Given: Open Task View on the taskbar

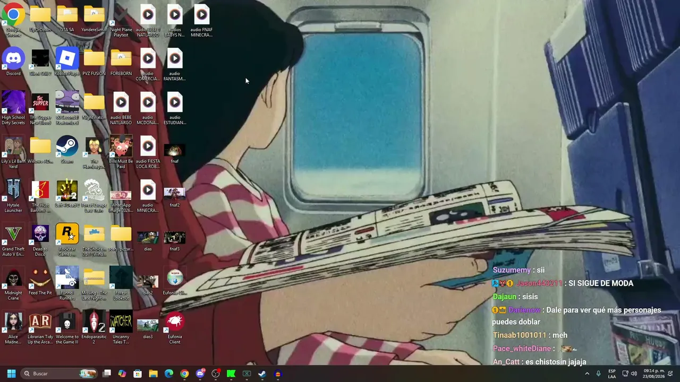Looking at the screenshot, I should [x=107, y=374].
